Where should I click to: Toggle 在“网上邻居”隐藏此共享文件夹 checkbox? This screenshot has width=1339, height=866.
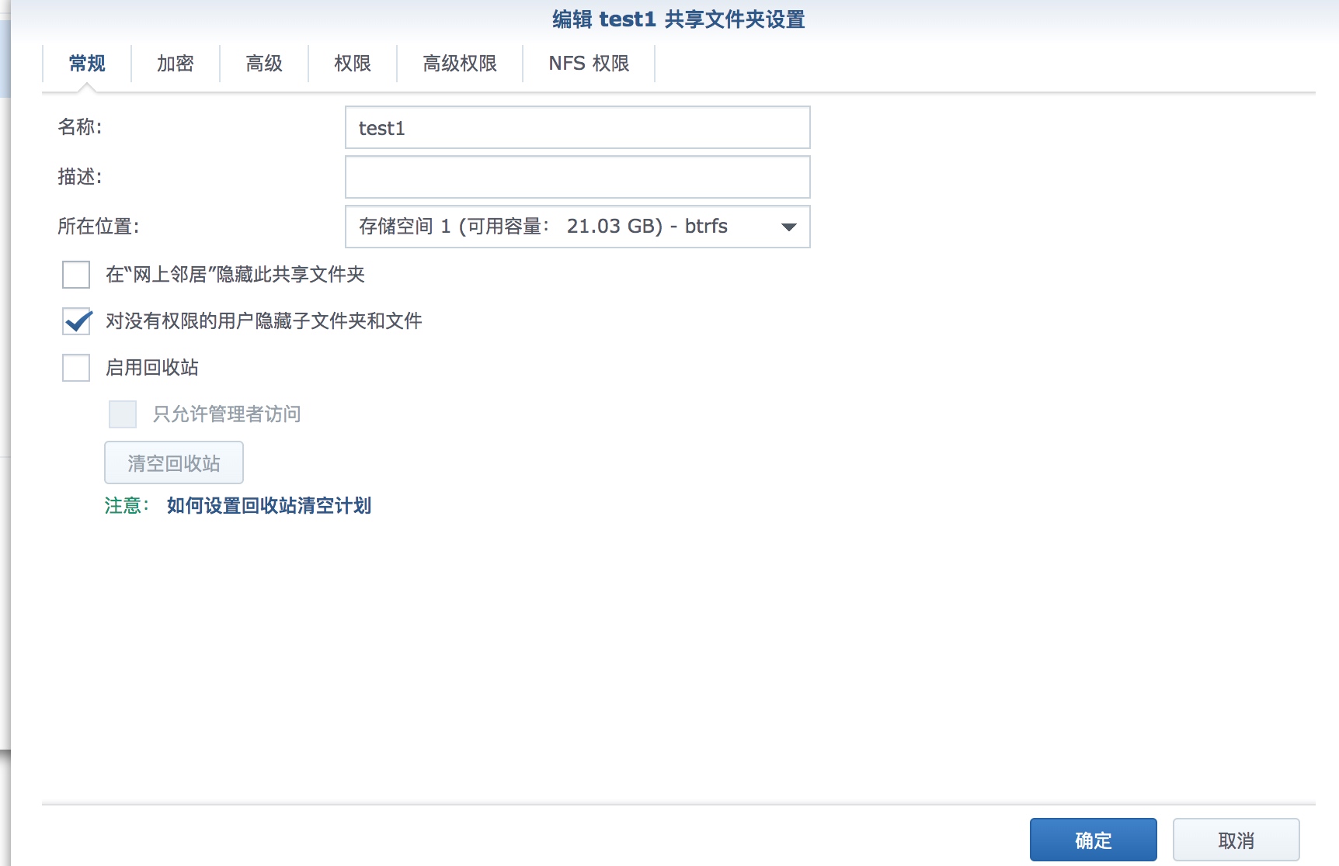pos(76,275)
